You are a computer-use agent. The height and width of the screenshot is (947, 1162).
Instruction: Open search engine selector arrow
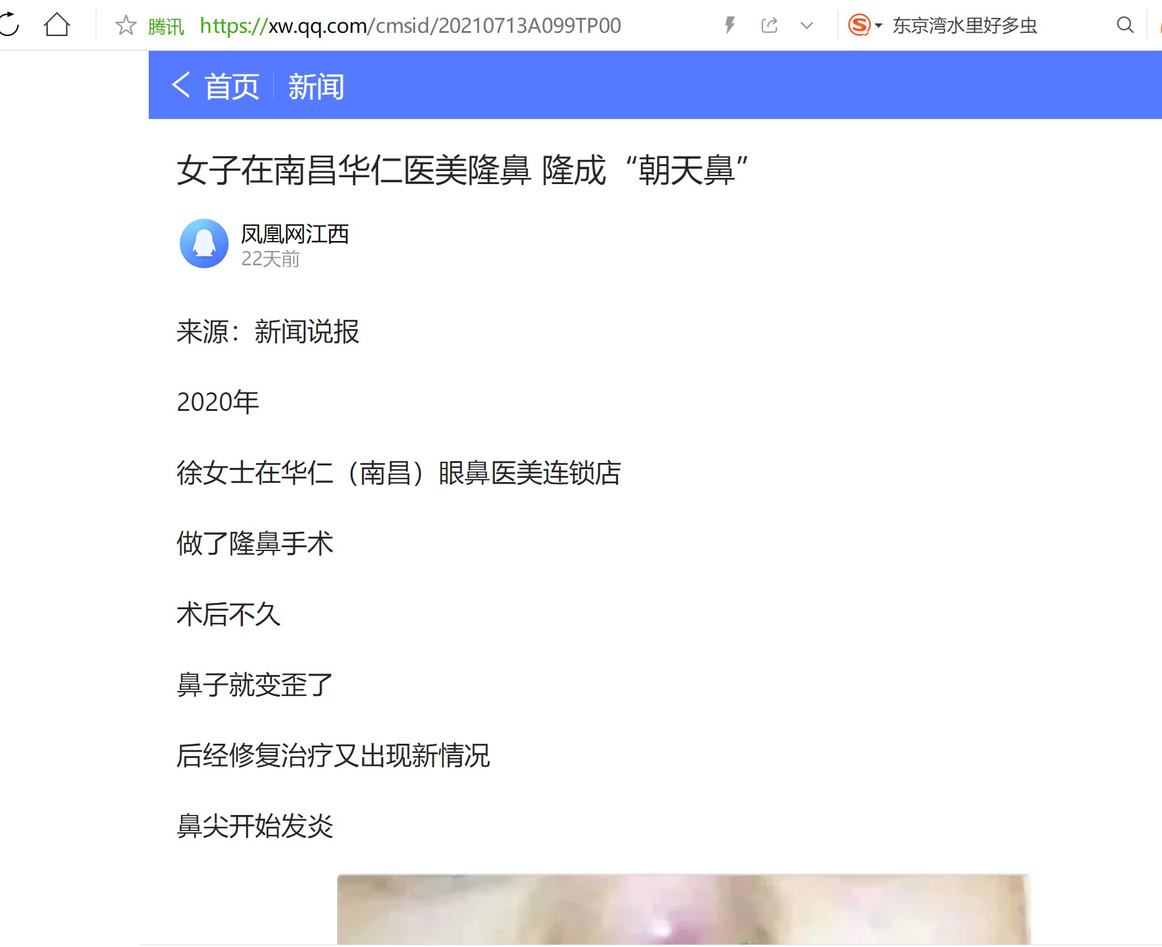click(x=878, y=26)
